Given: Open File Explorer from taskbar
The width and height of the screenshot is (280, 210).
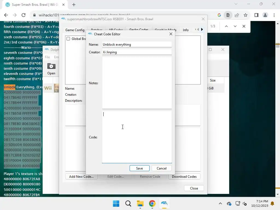Looking at the screenshot, I should pos(140,203).
